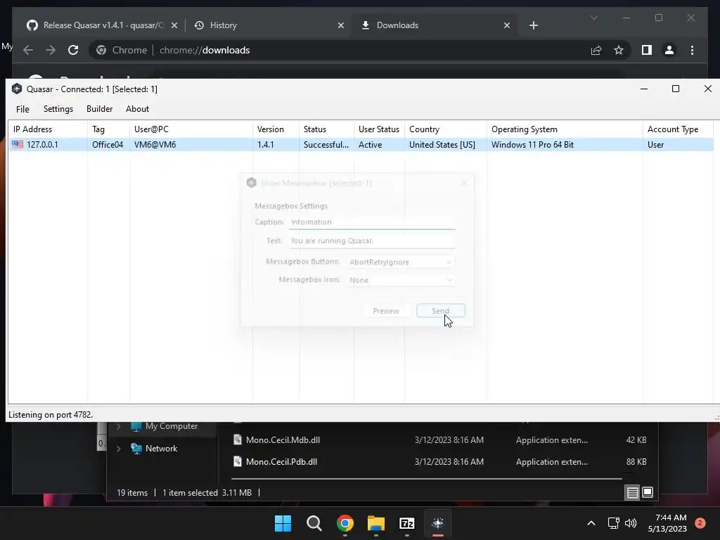The image size is (720, 540).
Task: Toggle the Chrome side panel
Action: [647, 50]
